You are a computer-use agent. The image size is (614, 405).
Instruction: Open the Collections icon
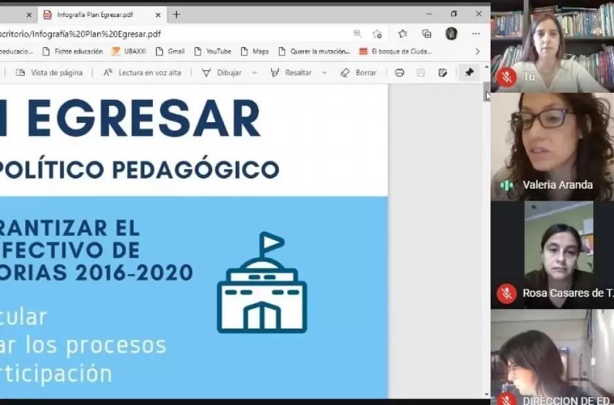click(x=427, y=34)
